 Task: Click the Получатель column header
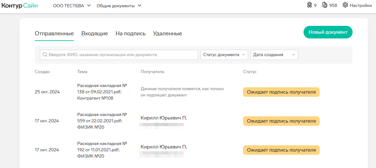(153, 72)
